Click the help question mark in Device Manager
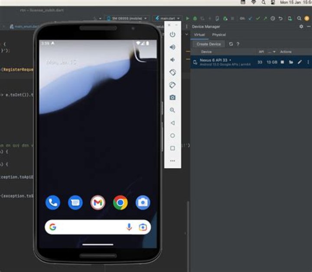The width and height of the screenshot is (312, 272). tap(238, 44)
